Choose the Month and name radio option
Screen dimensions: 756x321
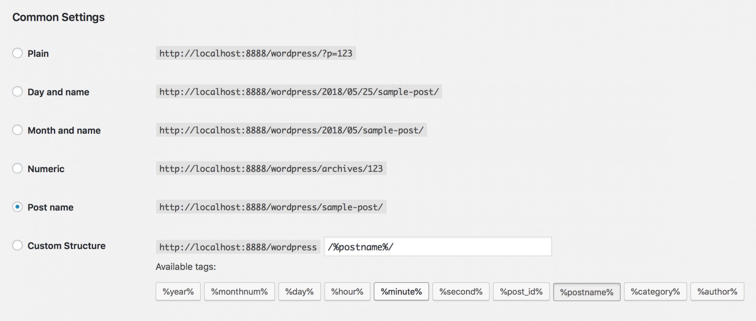[x=17, y=130]
